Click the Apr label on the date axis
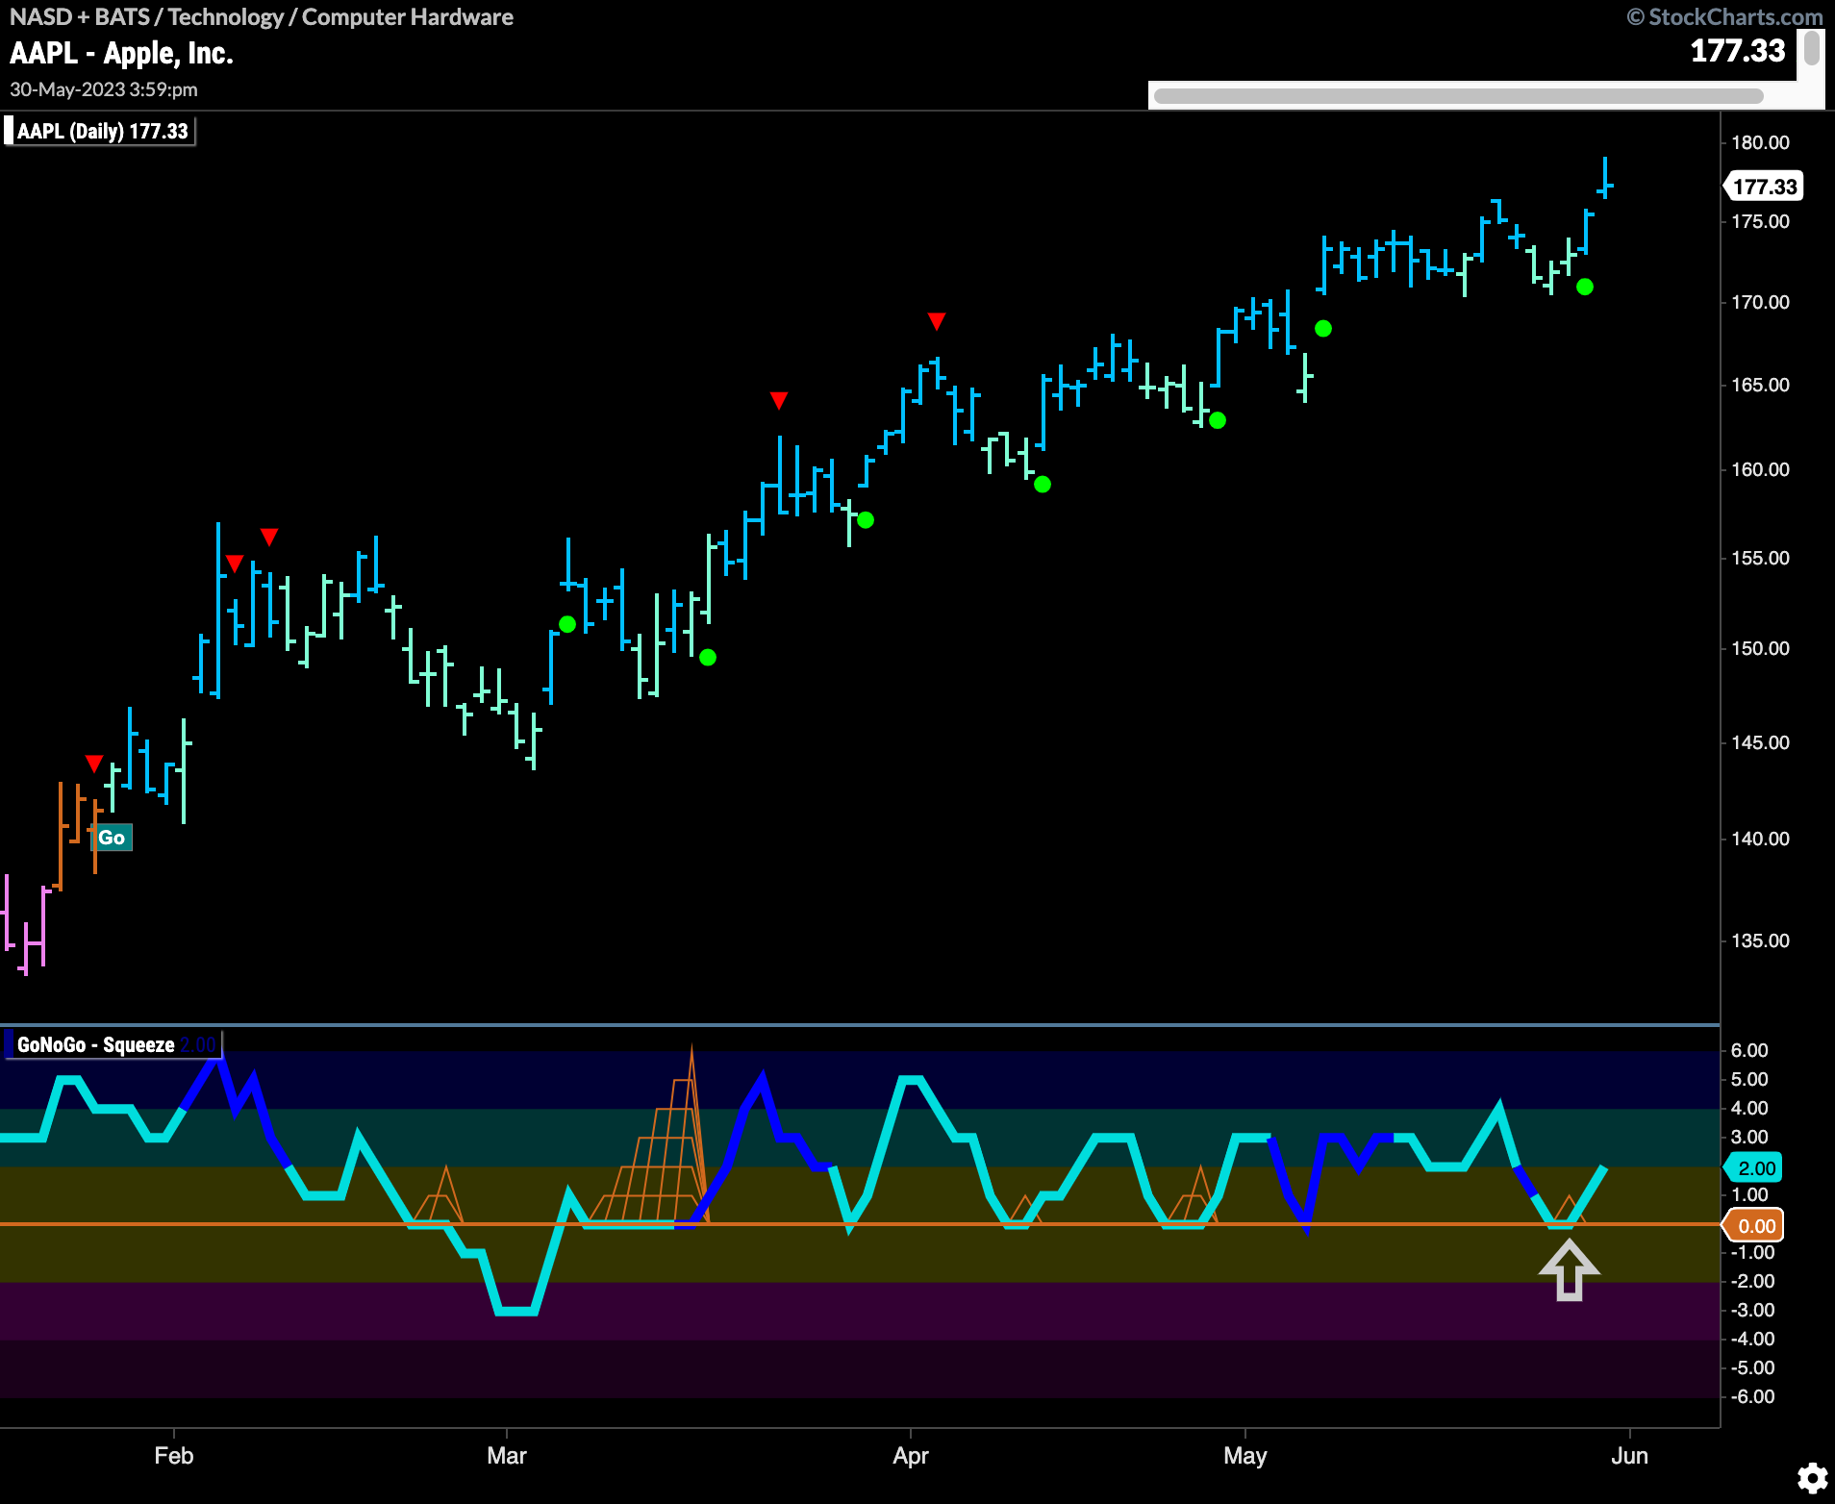The width and height of the screenshot is (1835, 1504). 911,1456
